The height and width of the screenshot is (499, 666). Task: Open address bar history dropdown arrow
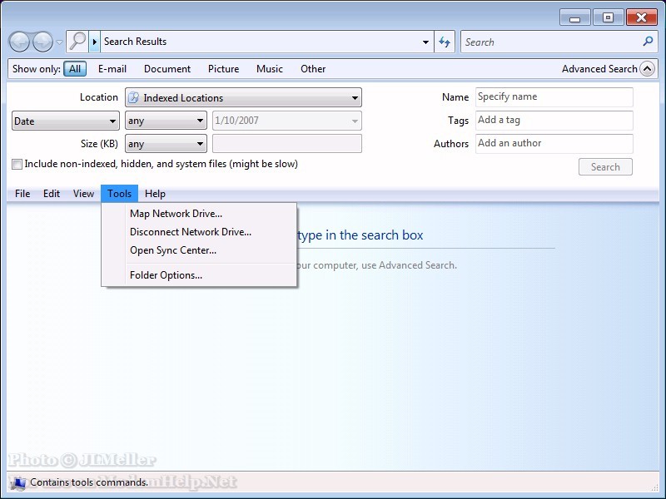click(425, 42)
